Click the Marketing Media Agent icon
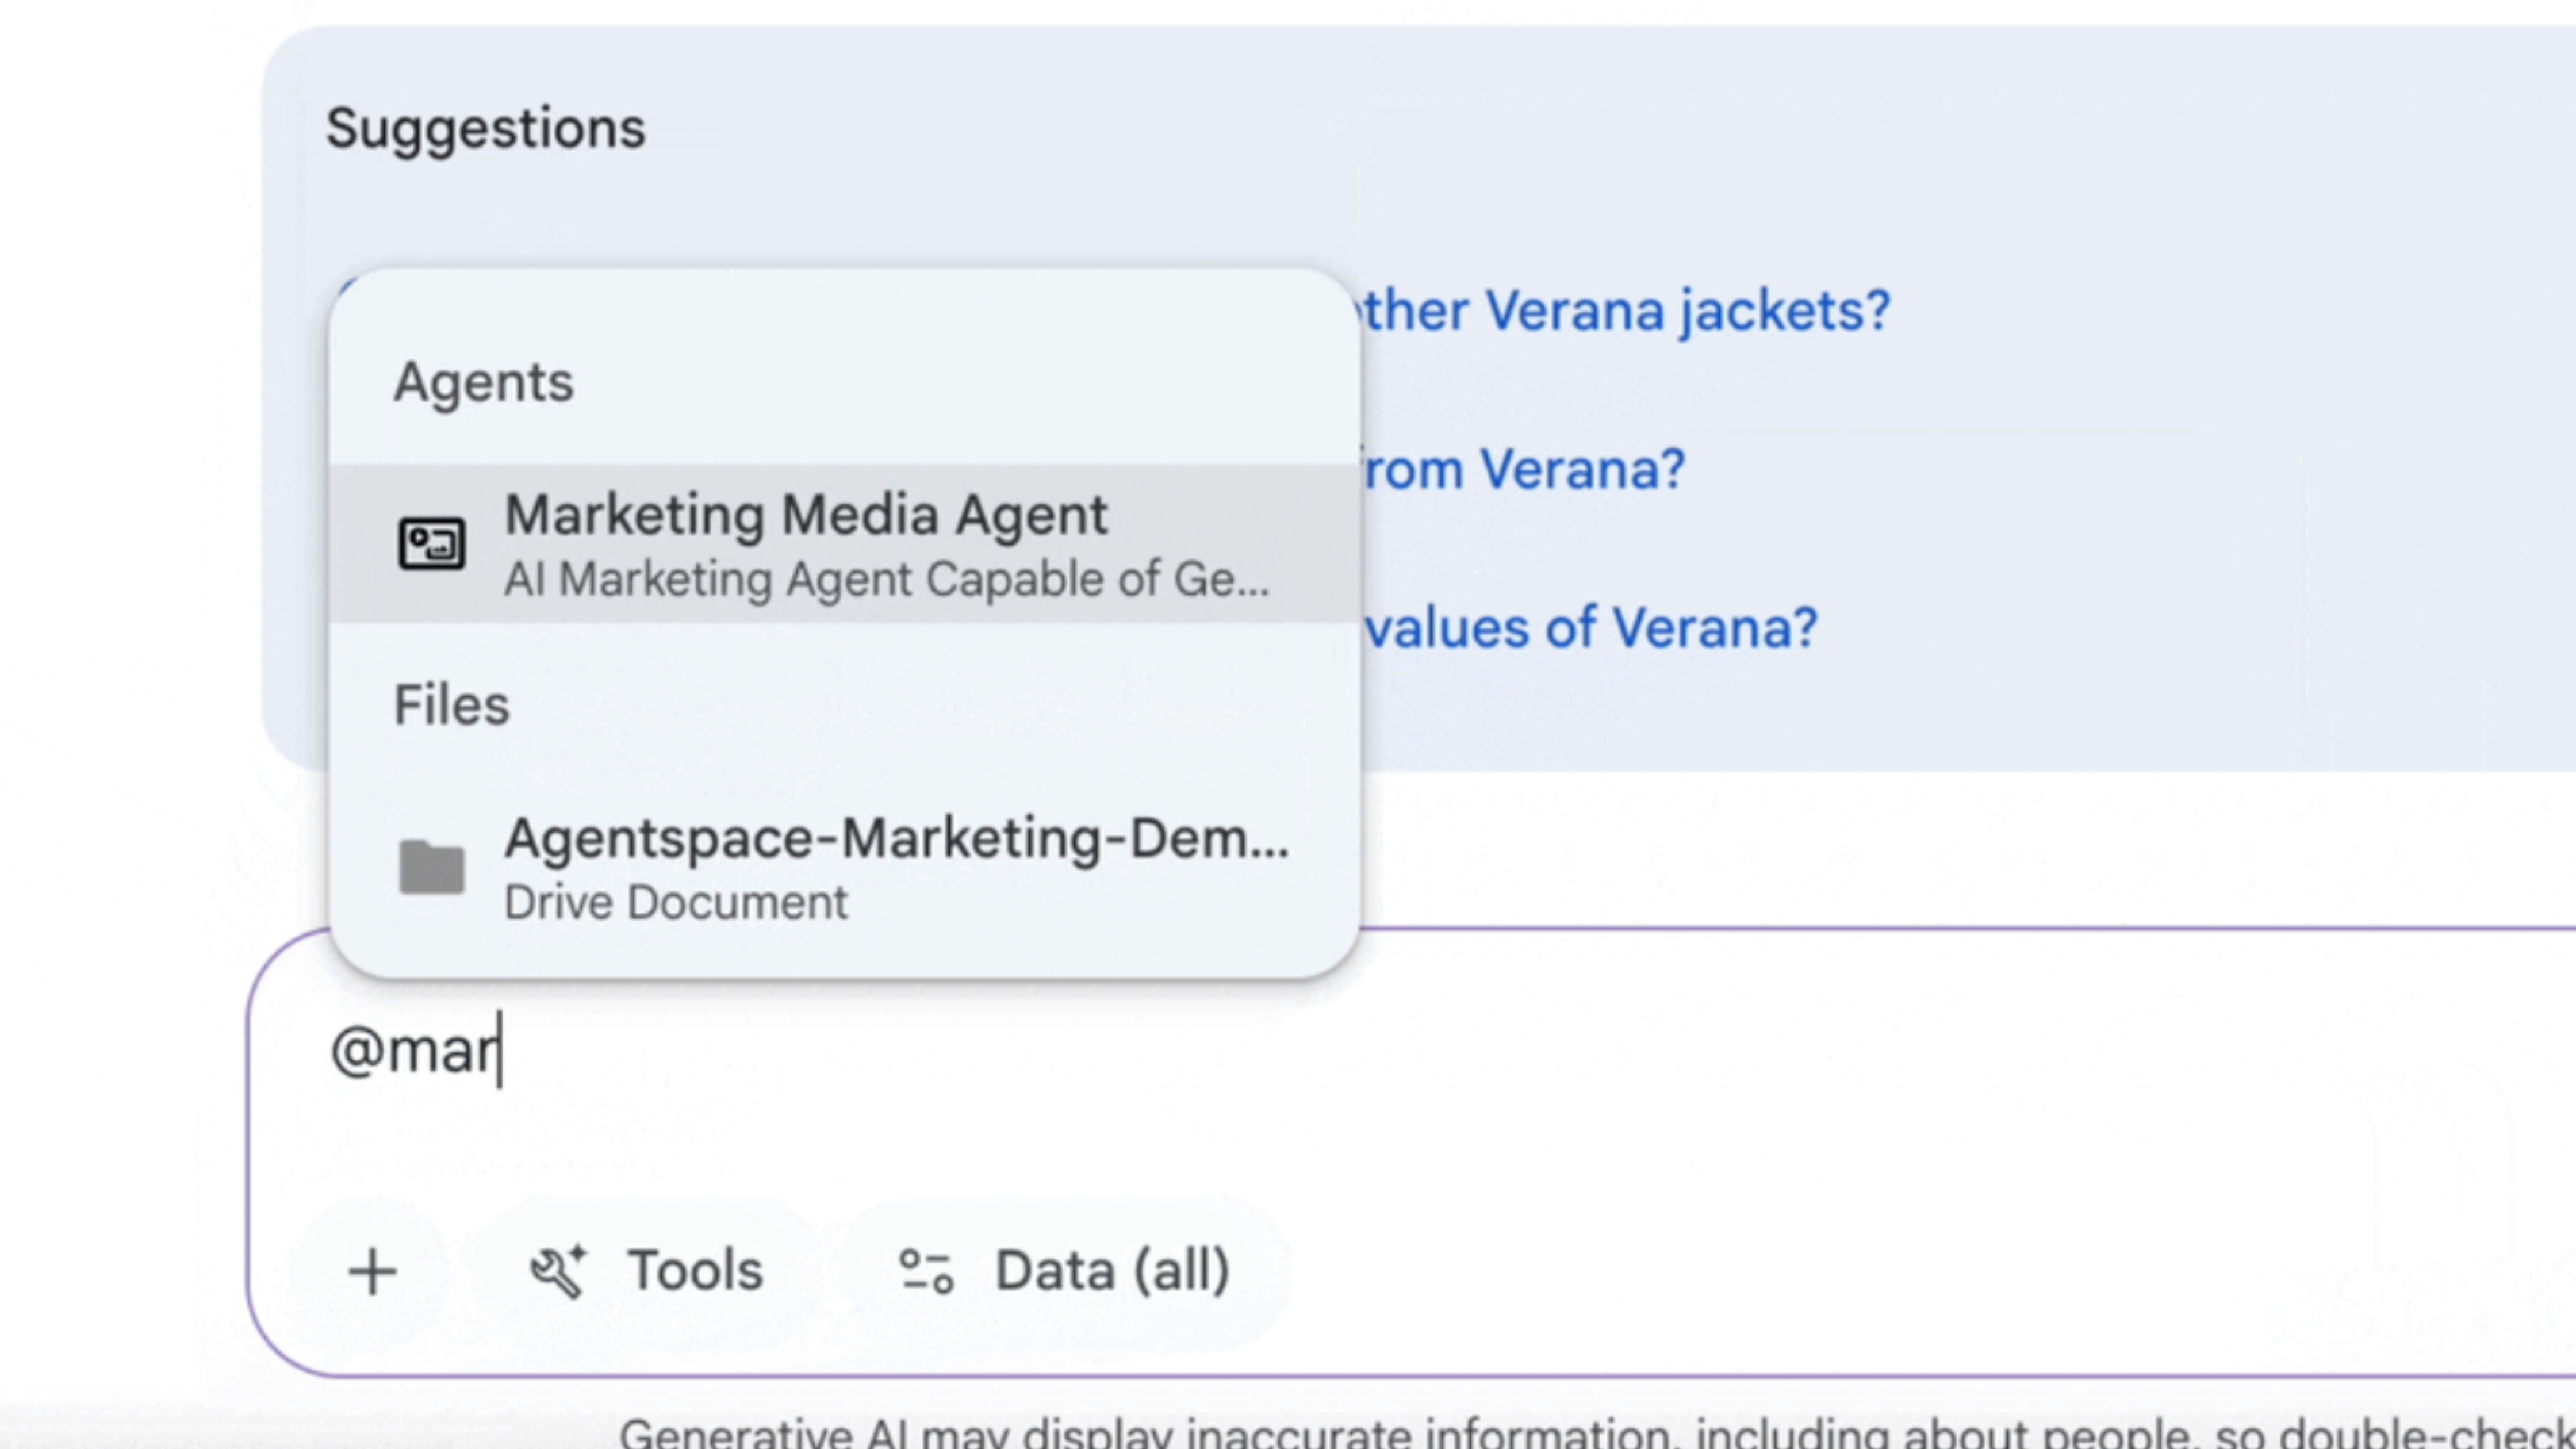Viewport: 2576px width, 1449px height. click(431, 544)
